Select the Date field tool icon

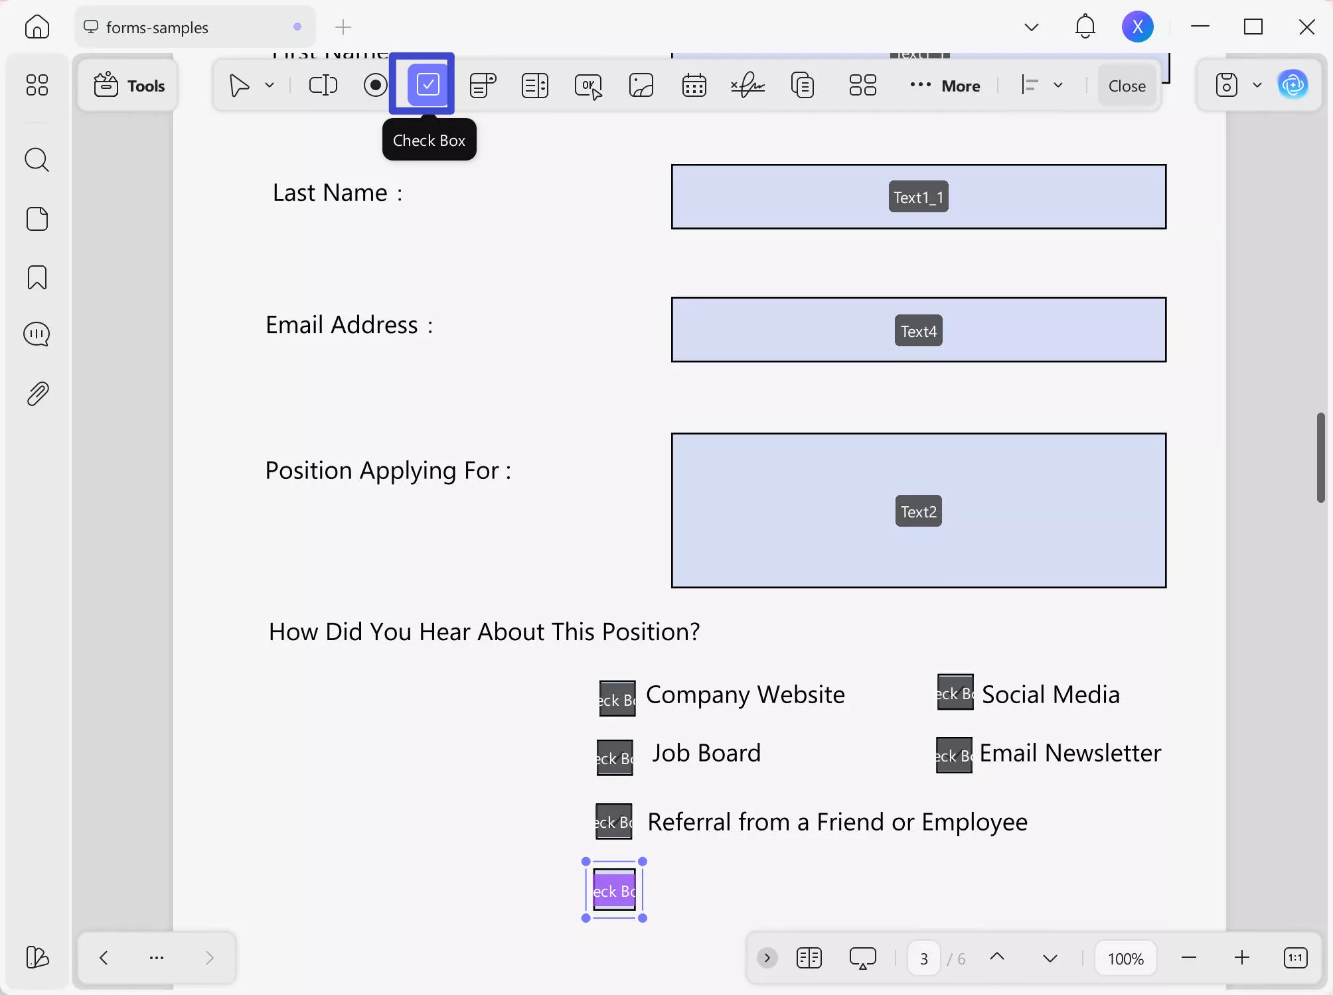pyautogui.click(x=694, y=86)
